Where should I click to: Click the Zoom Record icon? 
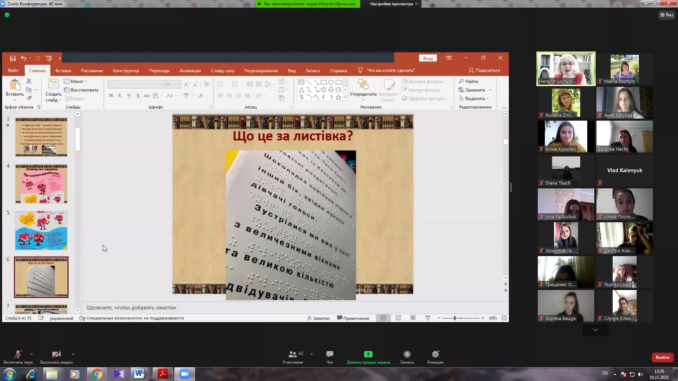407,354
